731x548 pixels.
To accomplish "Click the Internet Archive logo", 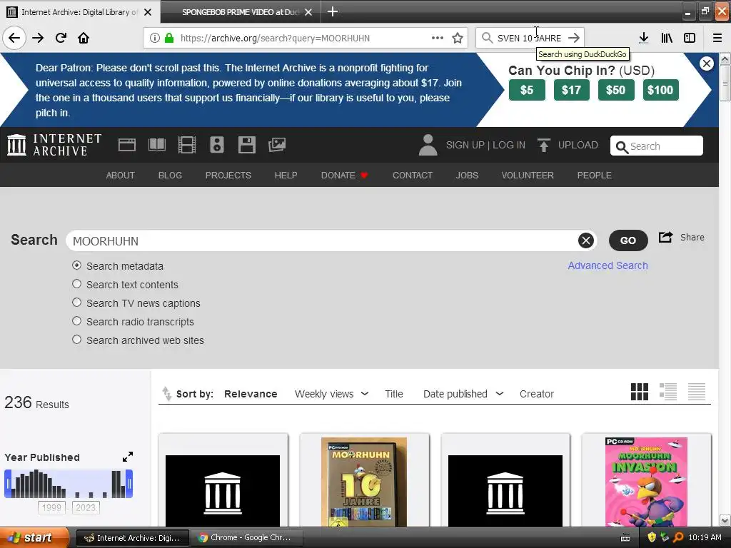I will point(54,145).
